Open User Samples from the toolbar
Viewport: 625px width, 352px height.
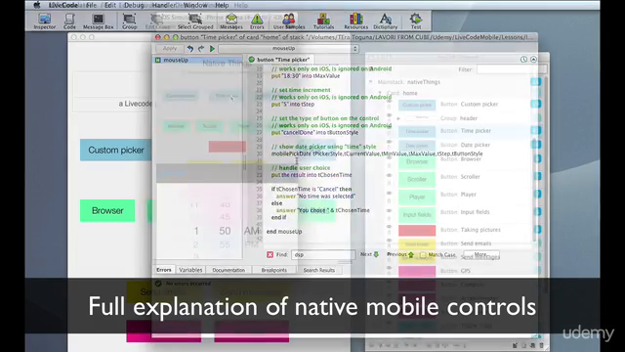click(289, 22)
